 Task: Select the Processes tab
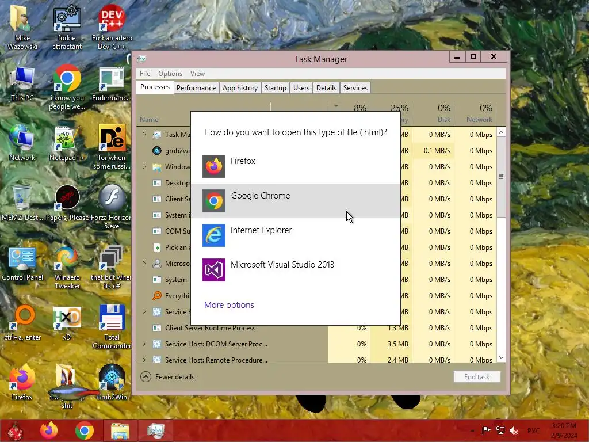click(155, 87)
